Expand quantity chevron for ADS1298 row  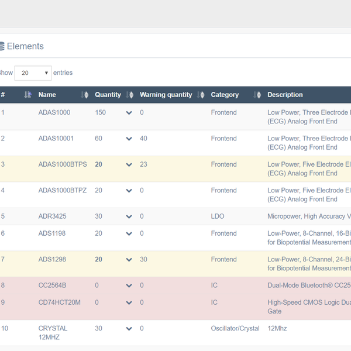tap(129, 260)
